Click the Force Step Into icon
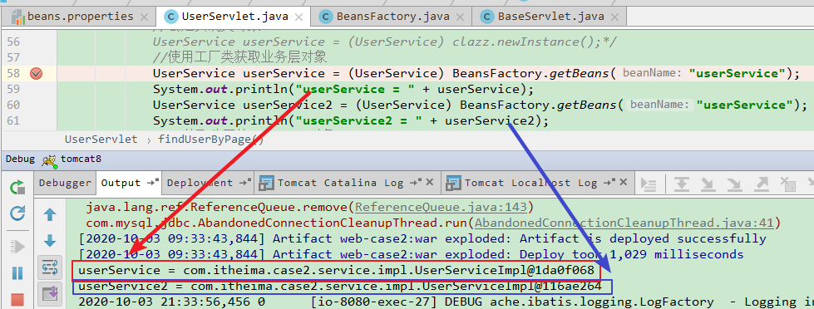The width and height of the screenshot is (814, 309). pyautogui.click(x=734, y=184)
